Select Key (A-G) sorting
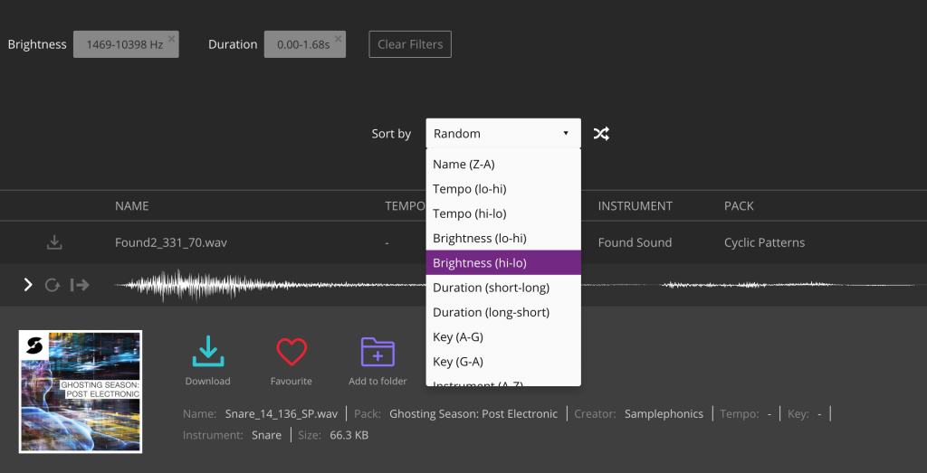Viewport: 927px width, 473px height. click(x=458, y=336)
